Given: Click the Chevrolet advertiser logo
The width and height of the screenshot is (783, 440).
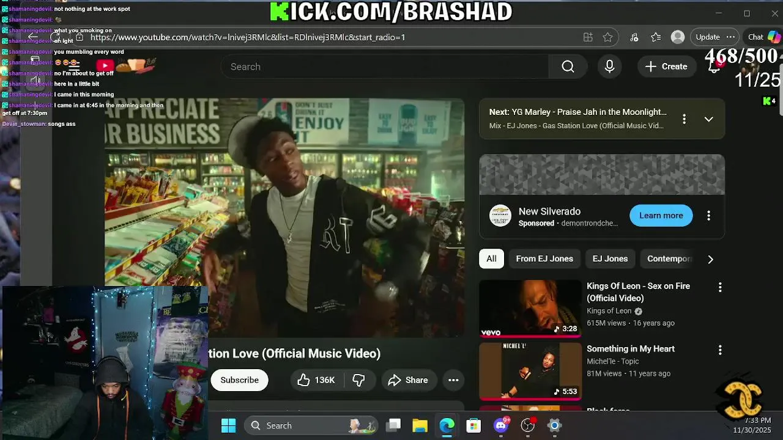Looking at the screenshot, I should (500, 216).
